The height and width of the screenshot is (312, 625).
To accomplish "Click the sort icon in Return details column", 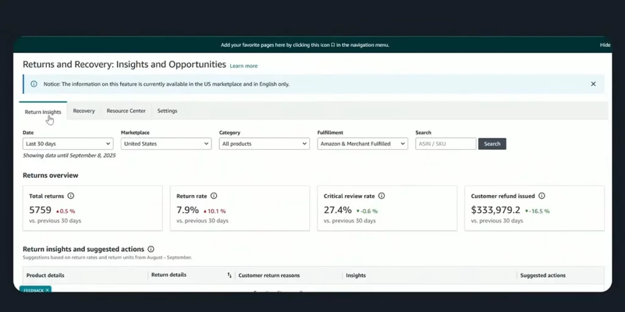I will coord(229,275).
